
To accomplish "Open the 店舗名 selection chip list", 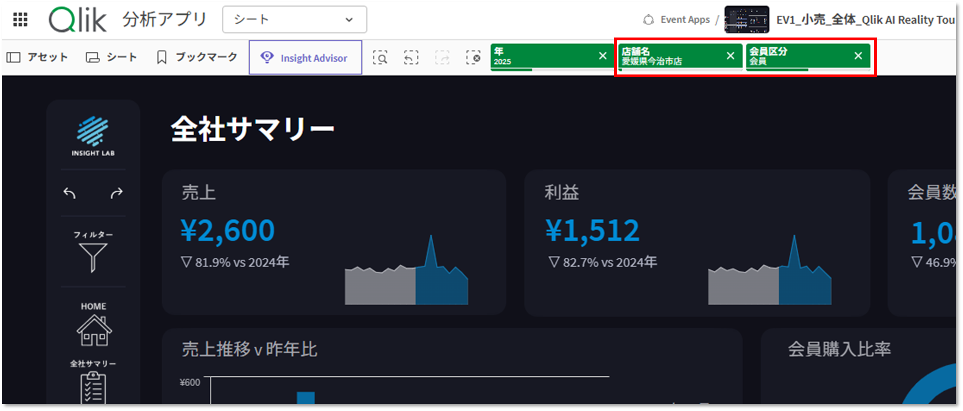I will pos(668,56).
